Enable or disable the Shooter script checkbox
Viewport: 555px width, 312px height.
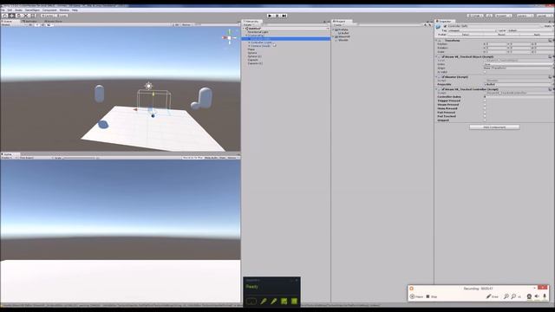443,77
